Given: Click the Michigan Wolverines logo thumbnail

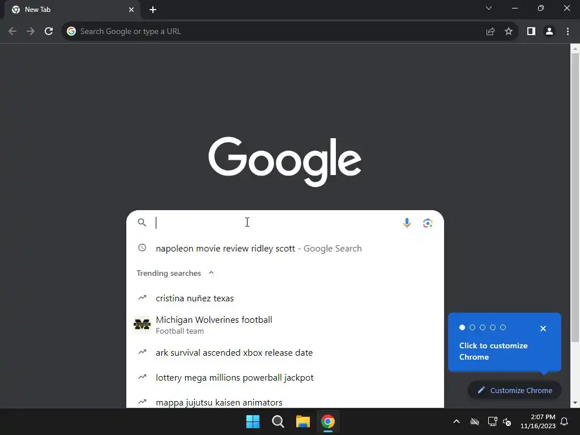Looking at the screenshot, I should [142, 325].
